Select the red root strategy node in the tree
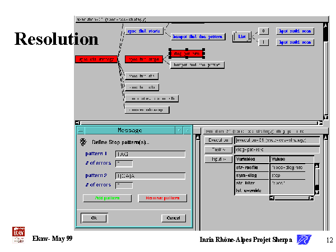 (x=96, y=59)
